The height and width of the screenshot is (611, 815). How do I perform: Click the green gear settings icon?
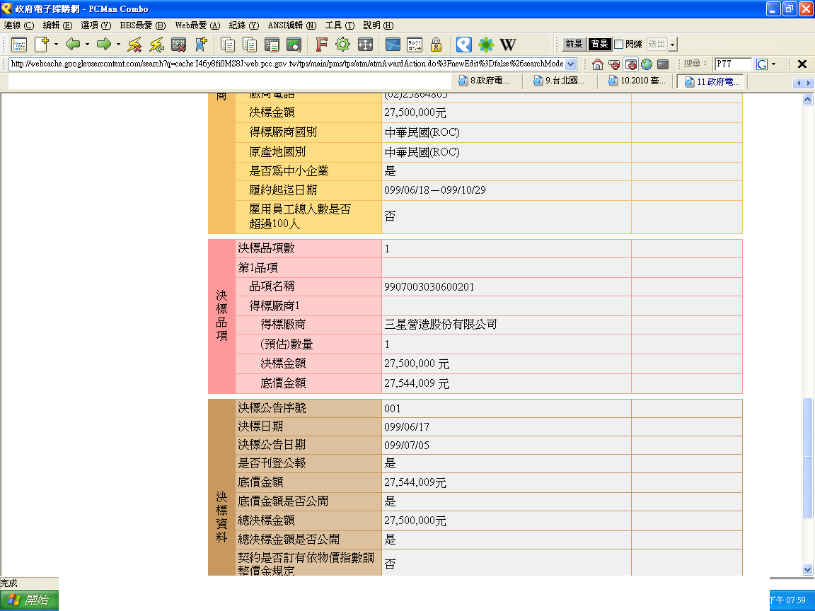(343, 45)
